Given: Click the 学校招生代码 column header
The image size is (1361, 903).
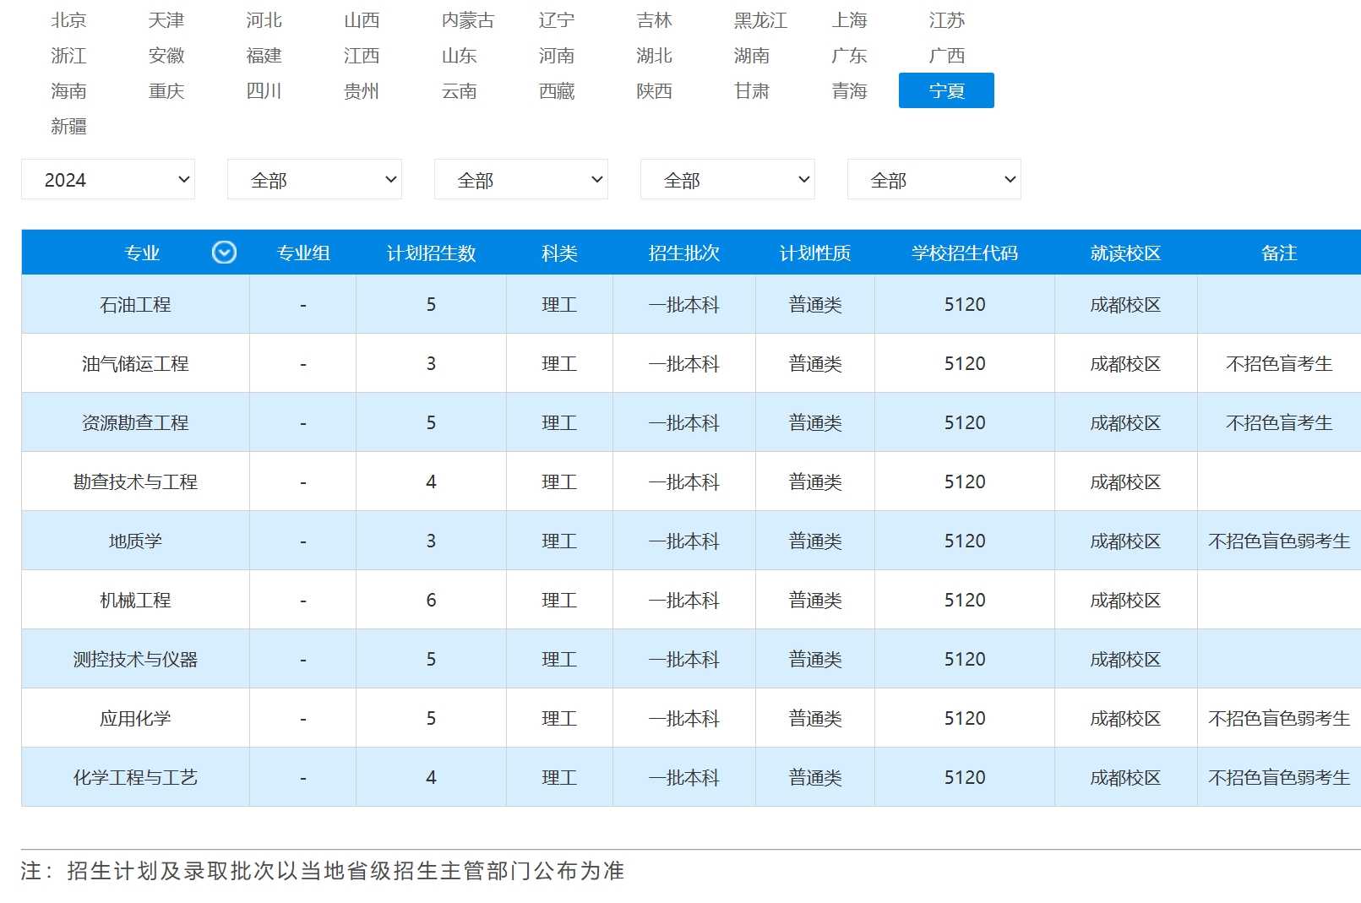Looking at the screenshot, I should click(965, 253).
